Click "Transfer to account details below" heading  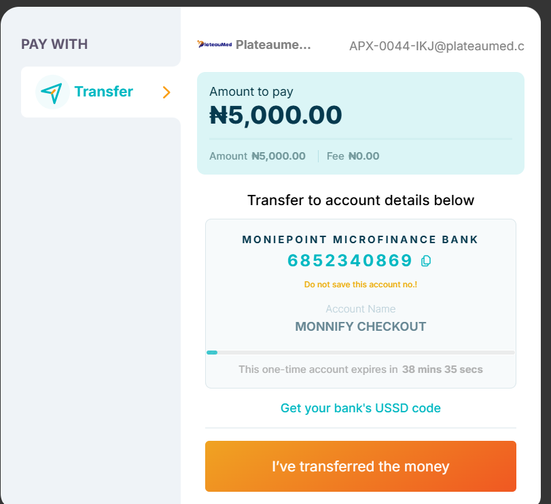coord(361,200)
